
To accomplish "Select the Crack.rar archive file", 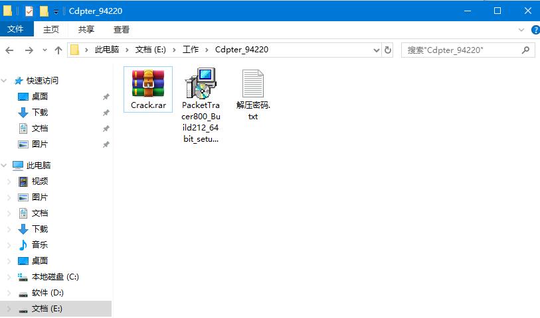I will [x=148, y=89].
